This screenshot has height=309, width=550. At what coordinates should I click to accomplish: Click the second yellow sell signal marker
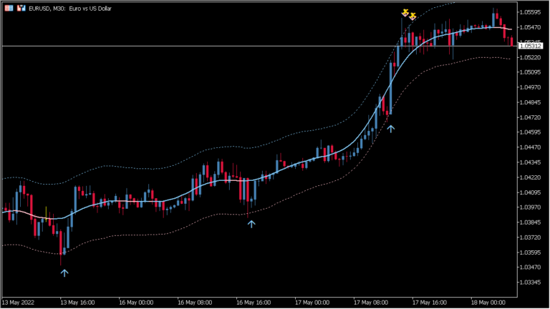pos(412,16)
